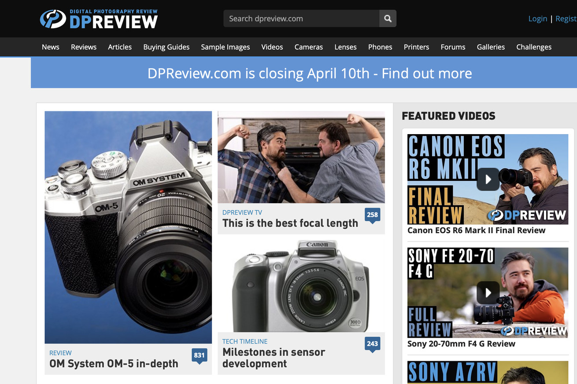Open Milestones in sensor development article
Image resolution: width=577 pixels, height=384 pixels.
pos(274,358)
